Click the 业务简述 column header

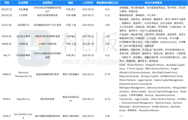pos(47,3)
